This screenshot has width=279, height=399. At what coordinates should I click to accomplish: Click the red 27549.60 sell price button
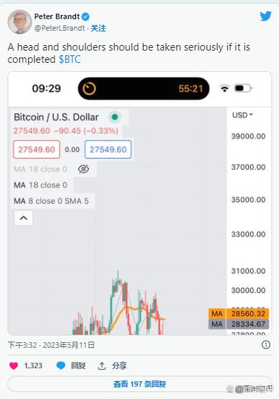tap(37, 150)
